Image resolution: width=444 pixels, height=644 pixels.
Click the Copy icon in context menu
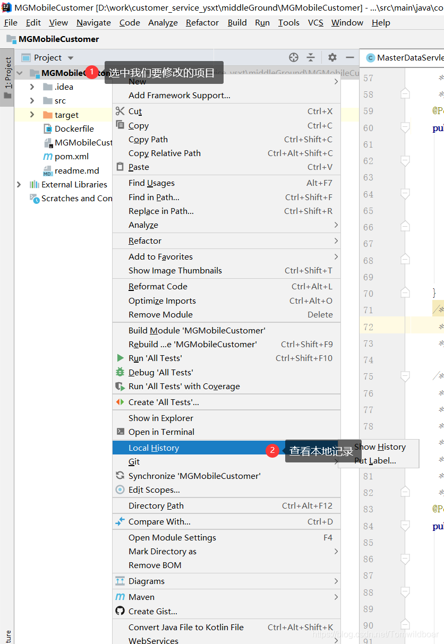click(x=120, y=125)
